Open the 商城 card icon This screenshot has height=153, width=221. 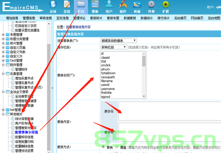[137, 5]
